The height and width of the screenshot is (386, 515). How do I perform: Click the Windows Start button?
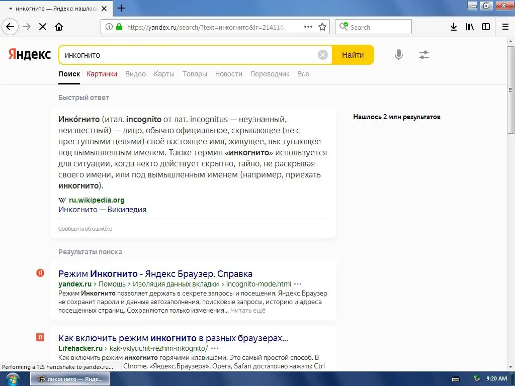pyautogui.click(x=12, y=379)
